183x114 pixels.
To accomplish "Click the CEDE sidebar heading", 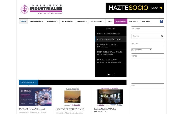I will [133, 86].
